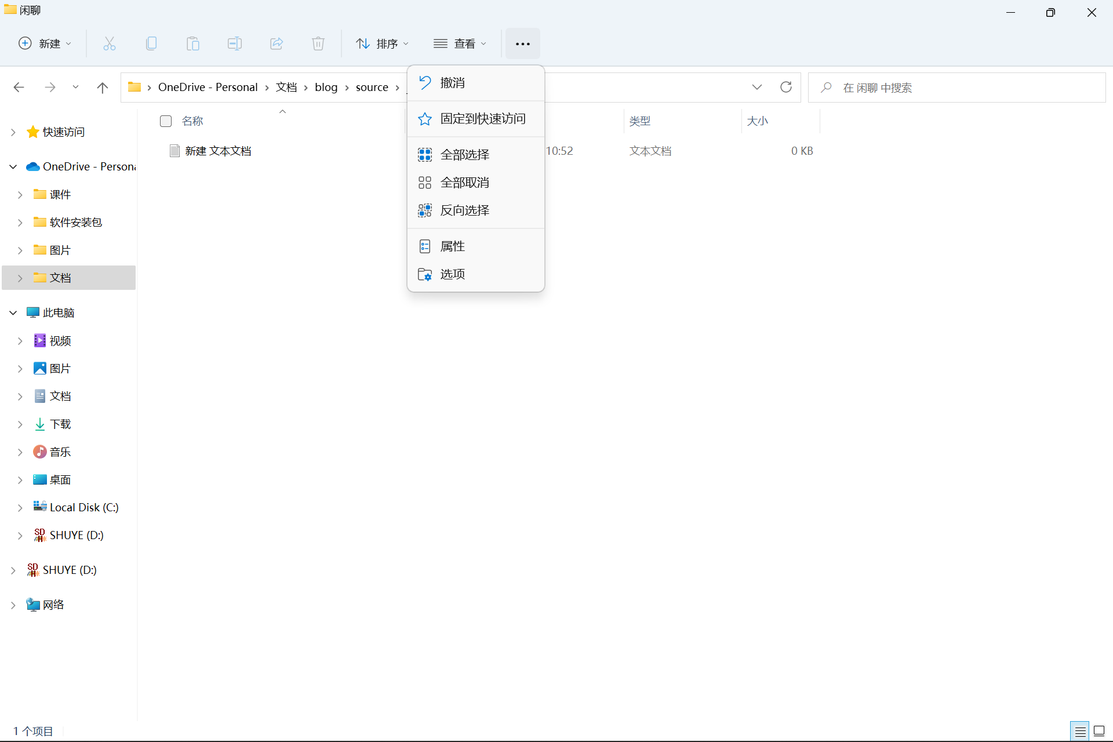The width and height of the screenshot is (1113, 742).
Task: Click blog in the address breadcrumb
Action: (326, 87)
